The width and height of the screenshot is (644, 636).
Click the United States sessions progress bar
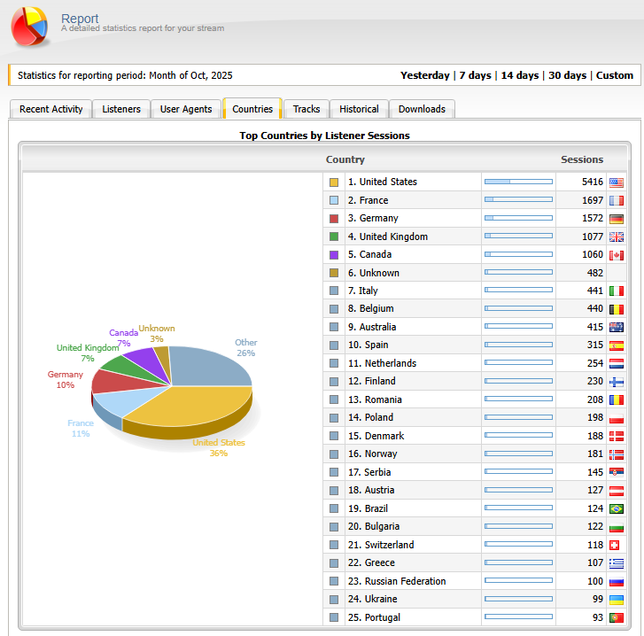[x=518, y=182]
